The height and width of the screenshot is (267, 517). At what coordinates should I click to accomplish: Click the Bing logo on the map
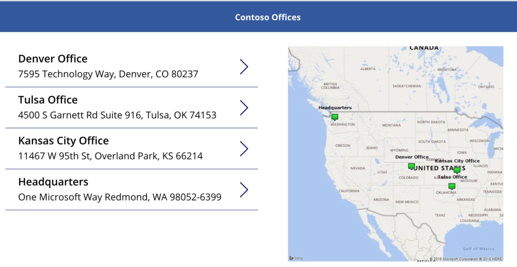click(296, 258)
